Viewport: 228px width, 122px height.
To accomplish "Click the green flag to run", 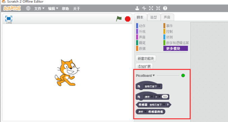I will 119,19.
